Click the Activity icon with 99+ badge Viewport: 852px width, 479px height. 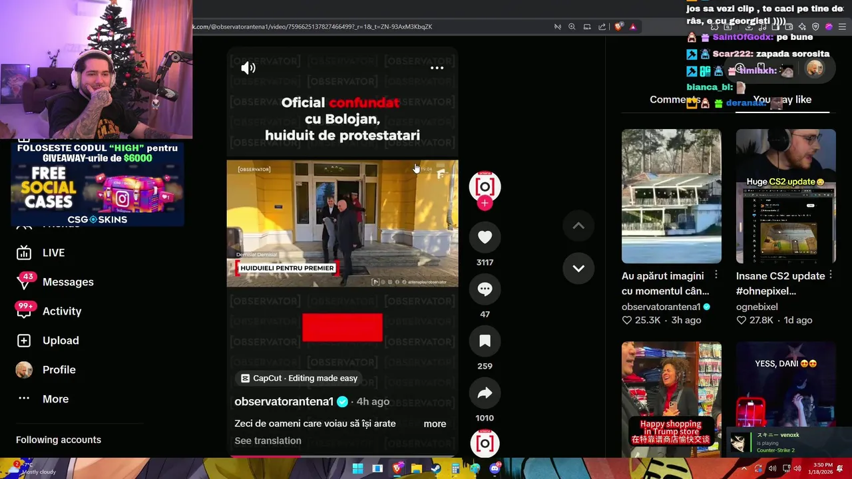[24, 311]
